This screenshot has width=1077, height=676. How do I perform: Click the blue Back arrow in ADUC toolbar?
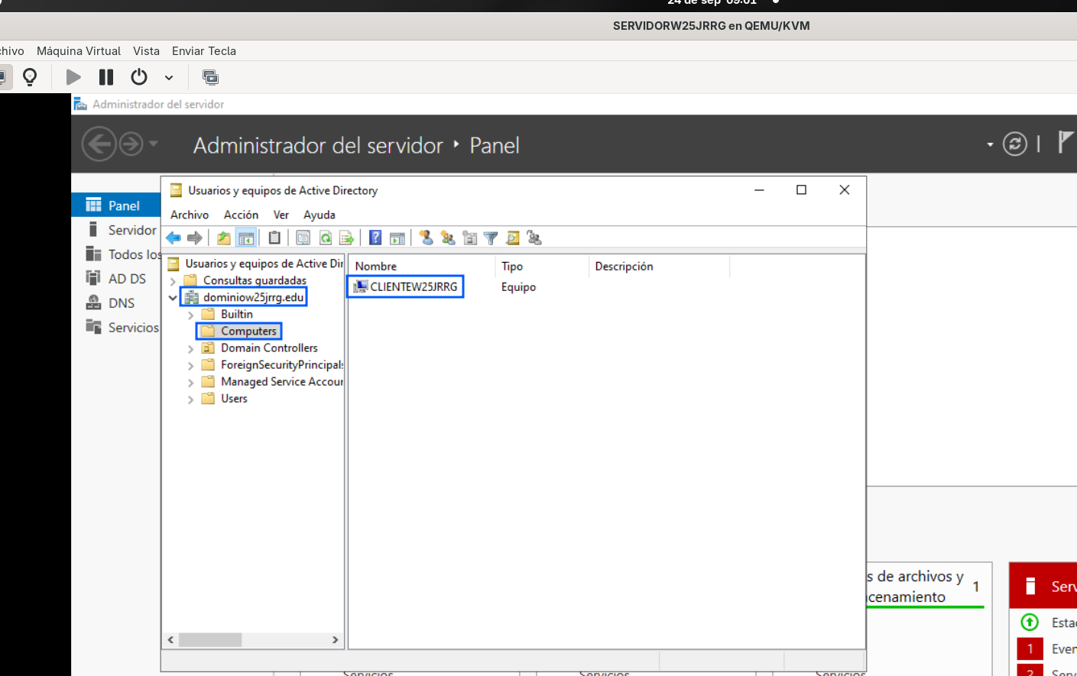coord(174,238)
